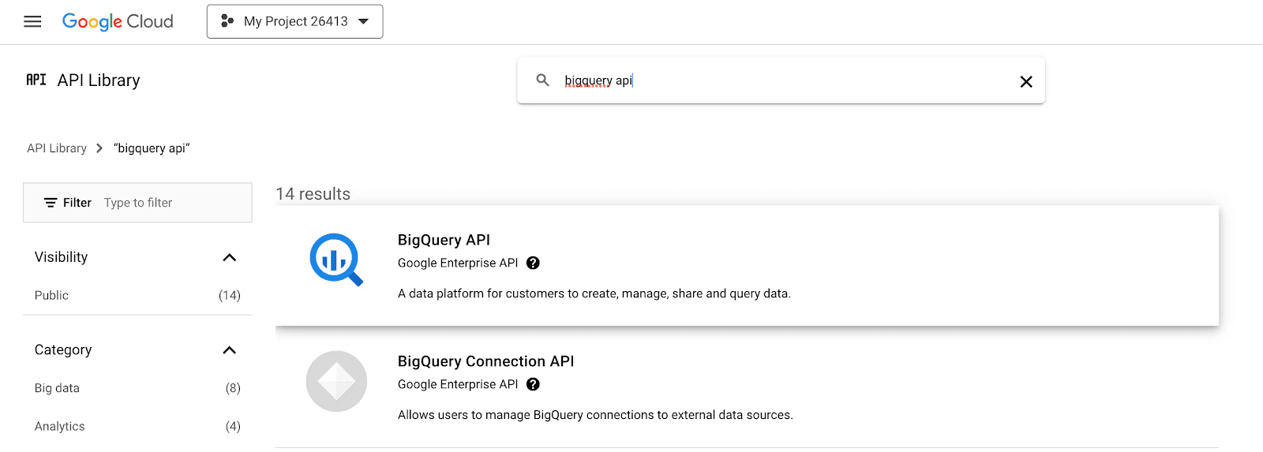Viewport: 1263px width, 452px height.
Task: Open the BigQuery Connection API result title
Action: tap(485, 361)
